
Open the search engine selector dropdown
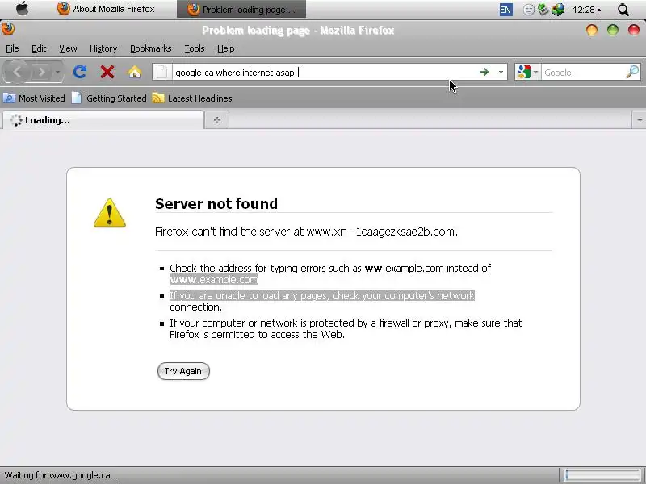527,72
